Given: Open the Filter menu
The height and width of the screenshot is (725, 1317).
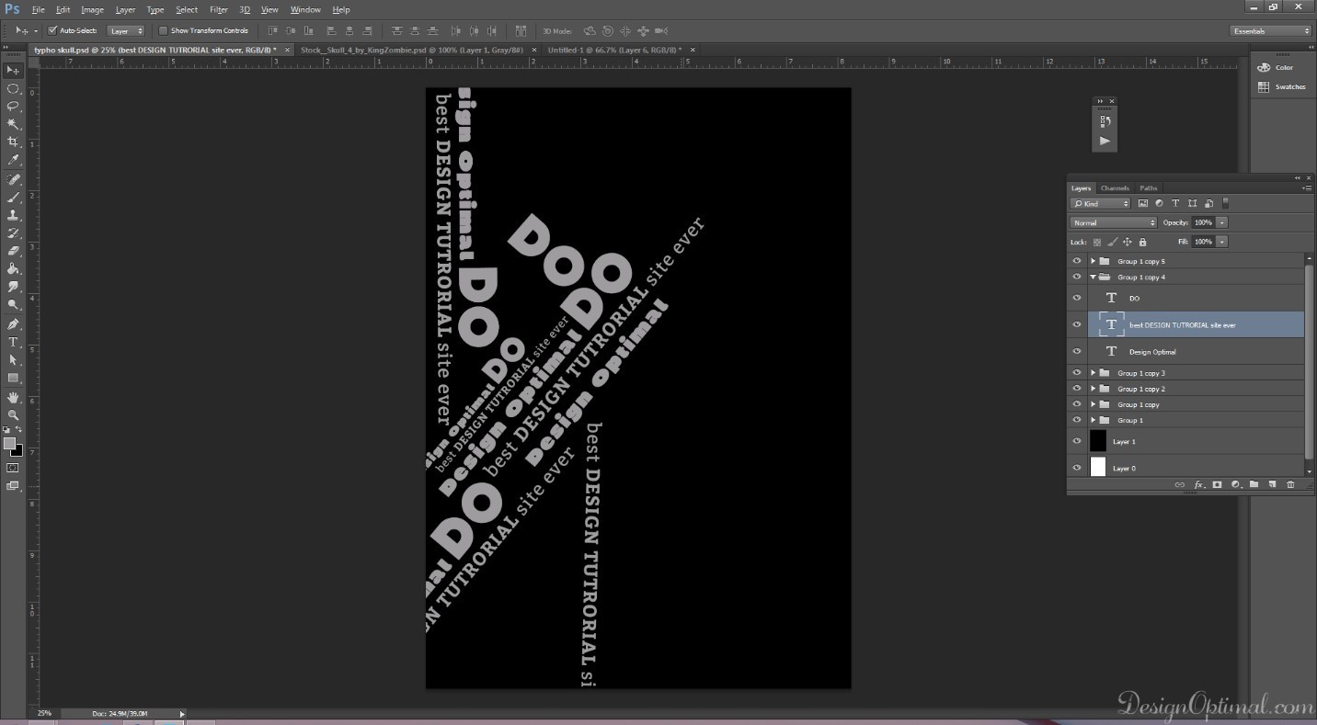Looking at the screenshot, I should 218,9.
